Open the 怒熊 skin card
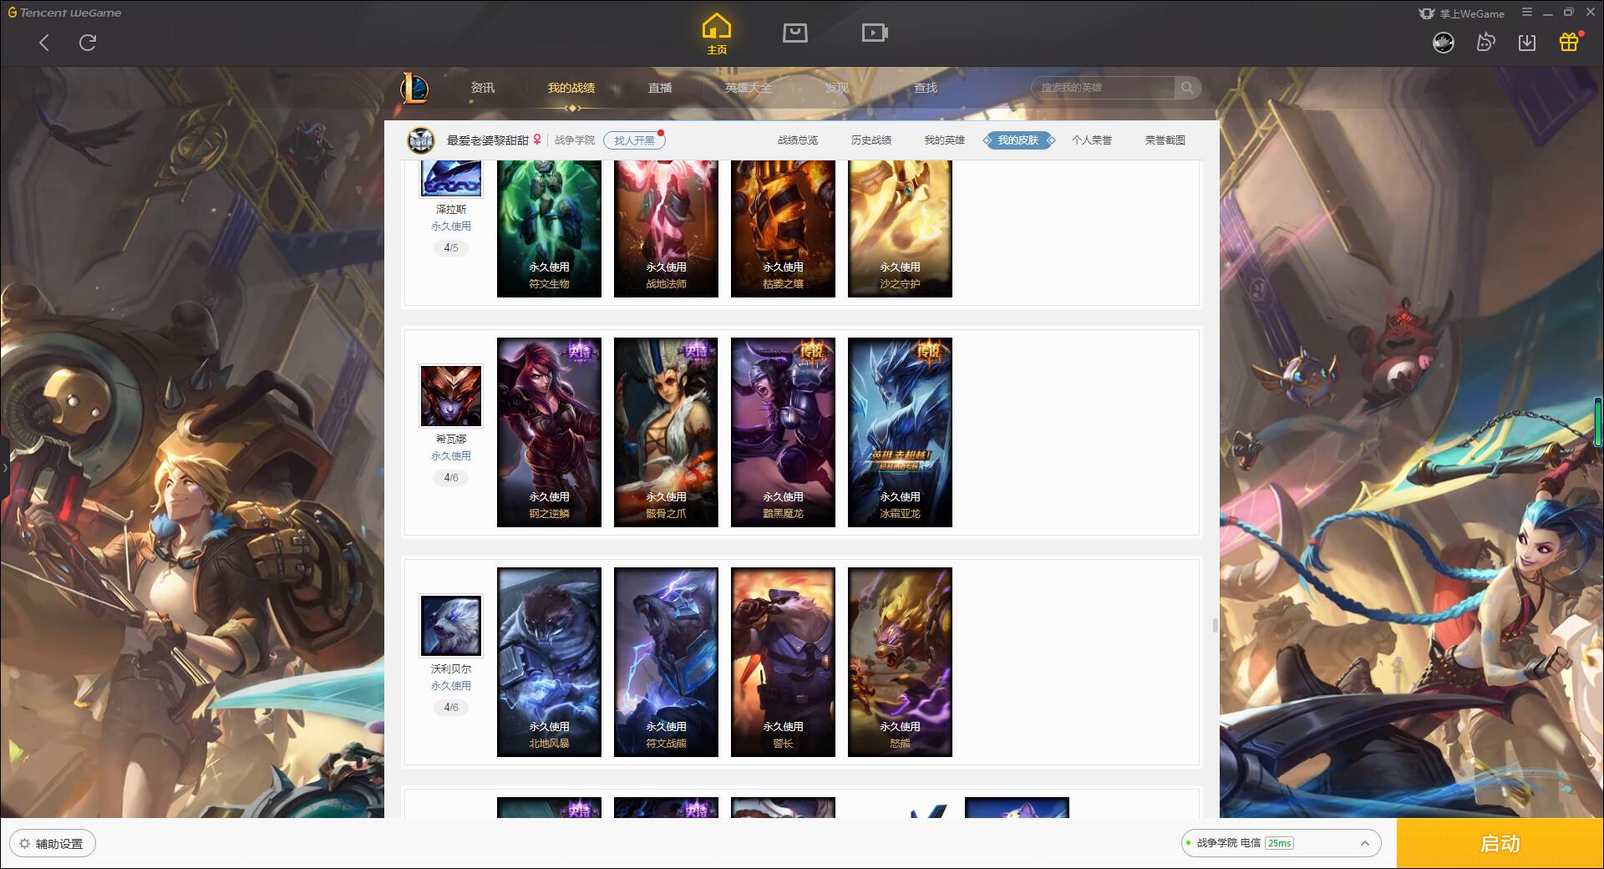Viewport: 1604px width, 869px height. pyautogui.click(x=900, y=662)
